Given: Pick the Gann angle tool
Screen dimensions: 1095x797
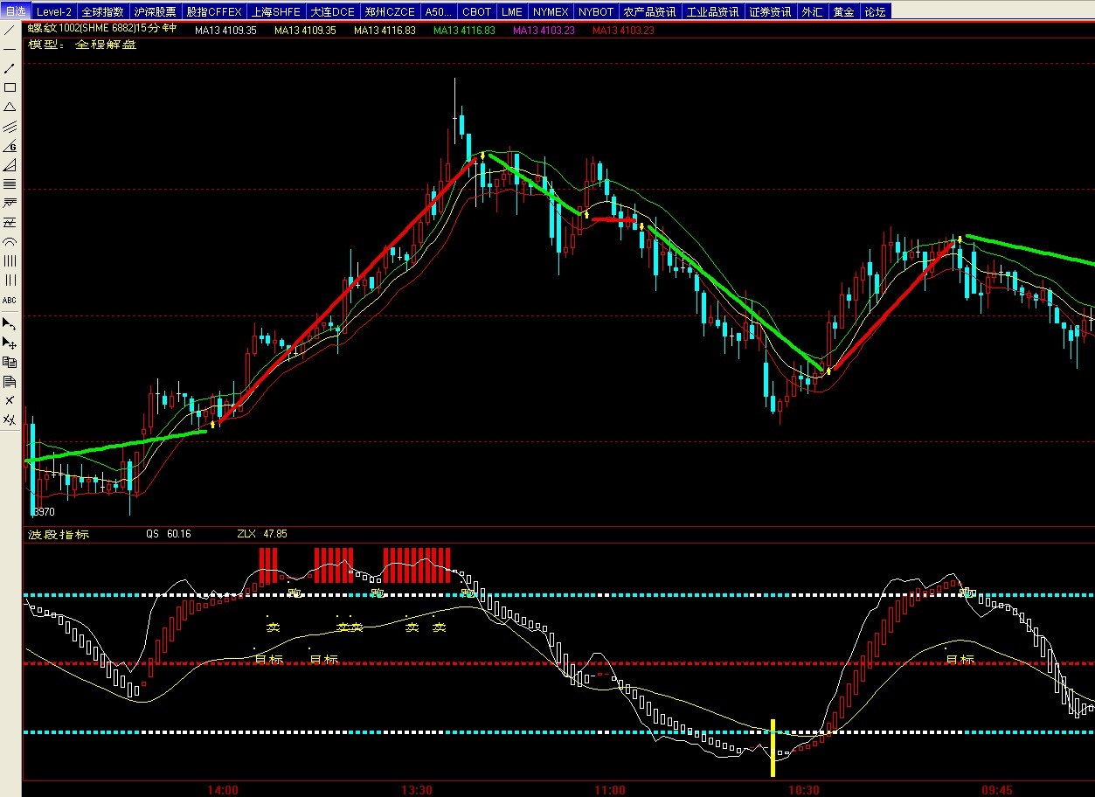Looking at the screenshot, I should [x=10, y=146].
